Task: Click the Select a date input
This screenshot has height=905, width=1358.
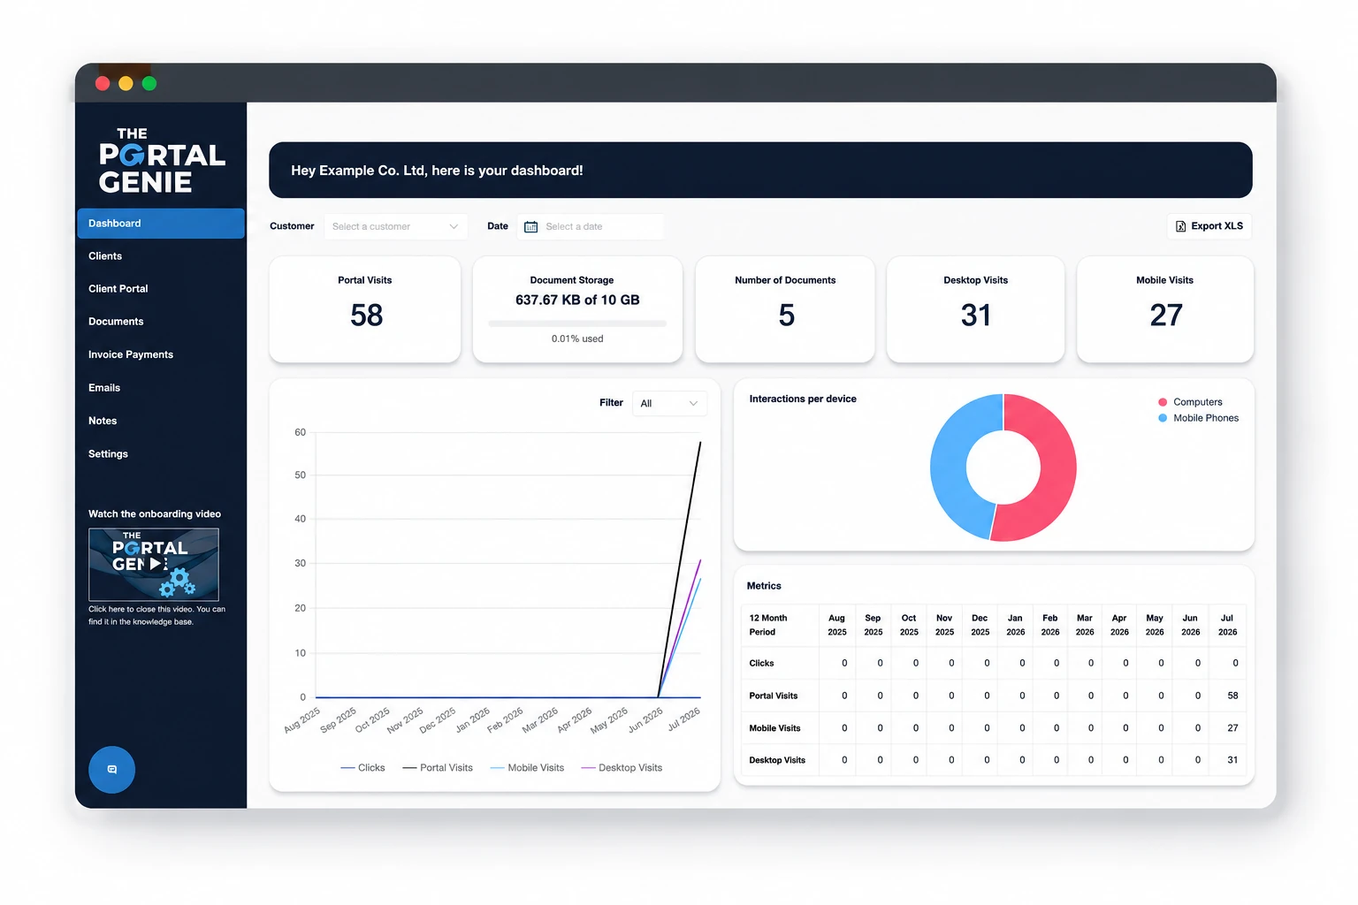Action: [591, 227]
